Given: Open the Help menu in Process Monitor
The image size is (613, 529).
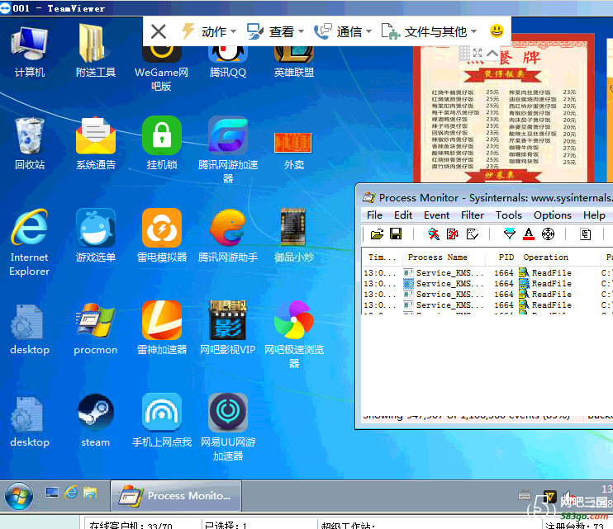Looking at the screenshot, I should pos(594,215).
